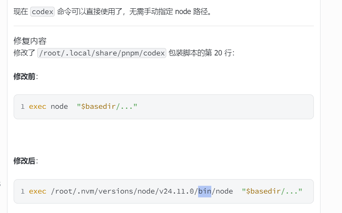Click the bold "修改前" label

click(x=24, y=77)
